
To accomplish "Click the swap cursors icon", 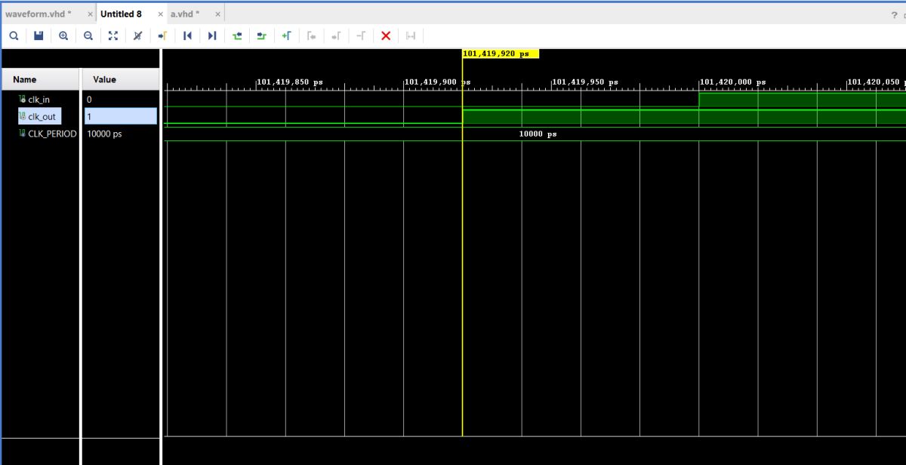I will (411, 35).
